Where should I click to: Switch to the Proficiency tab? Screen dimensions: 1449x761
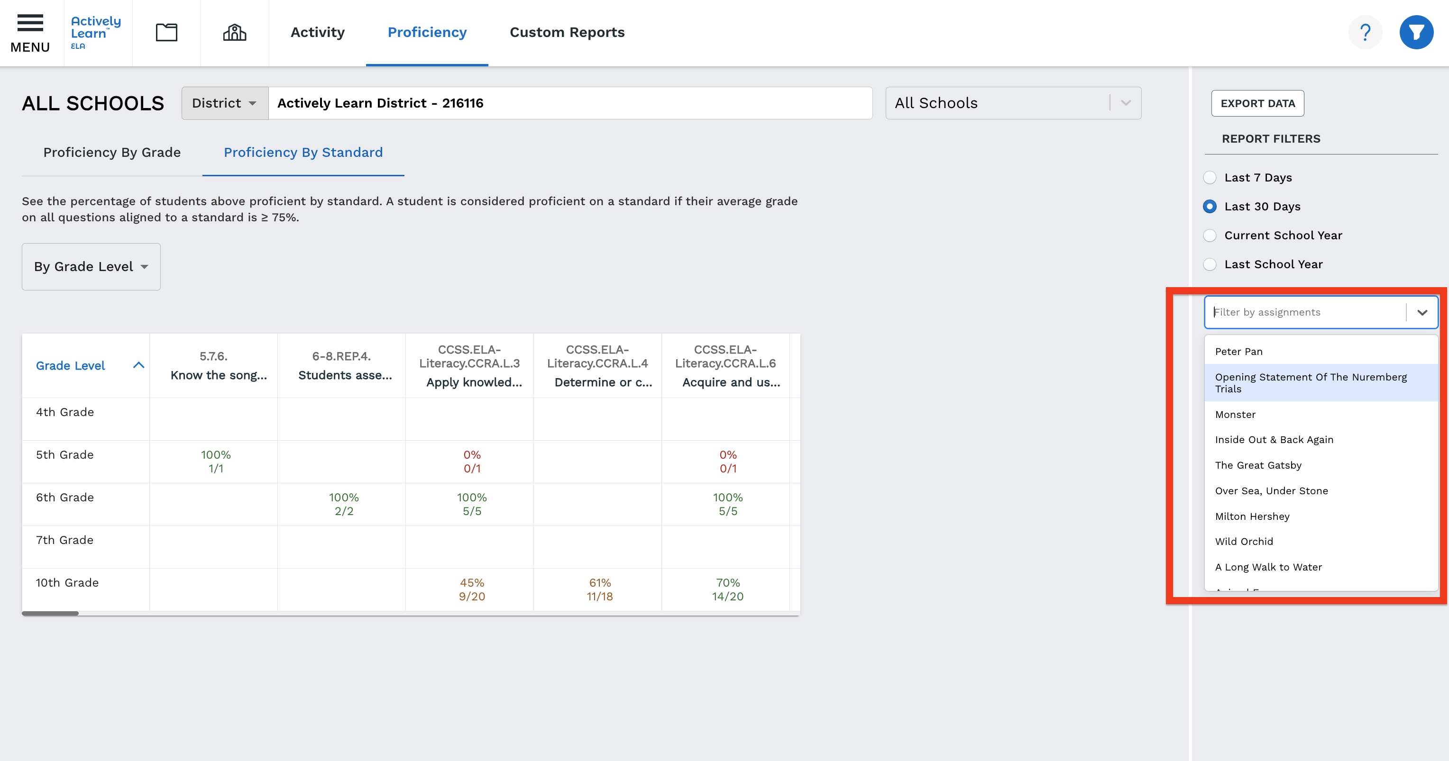[427, 33]
